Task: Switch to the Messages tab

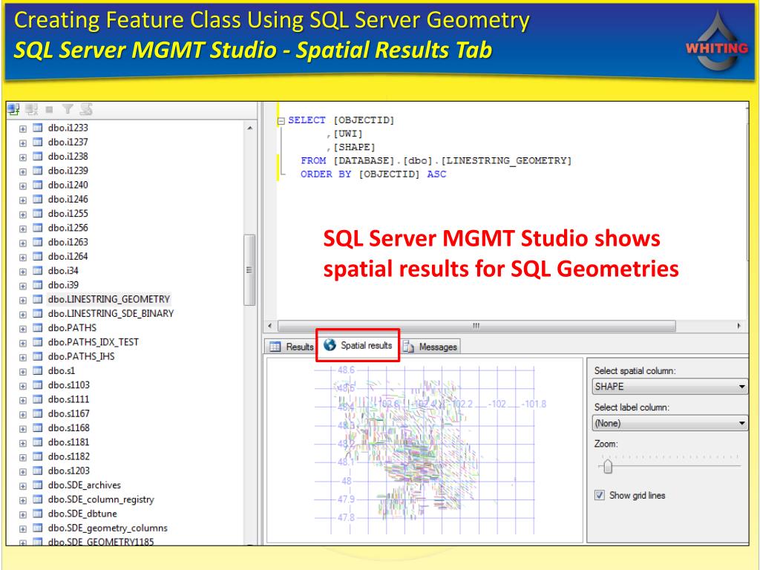Action: (x=430, y=347)
